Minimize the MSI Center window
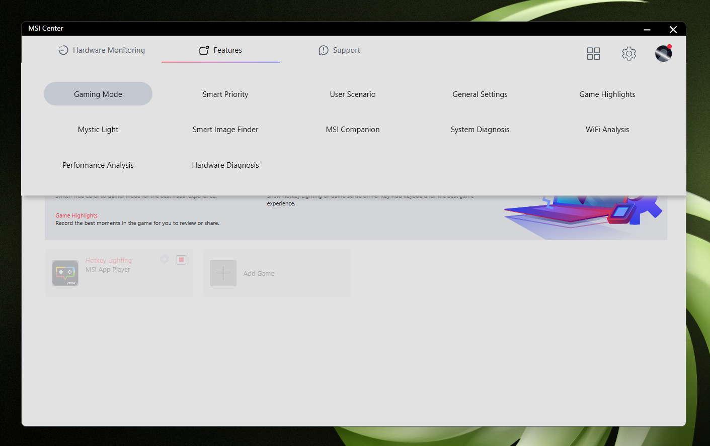 pyautogui.click(x=647, y=30)
